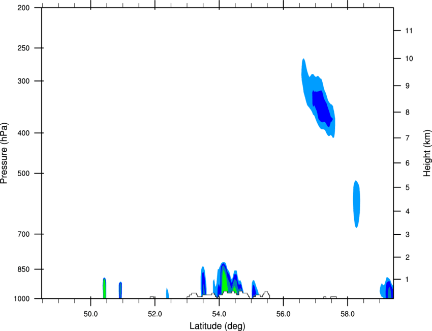Select the 52.0 latitude tick label
Screen dimensions: 432x331
pyautogui.click(x=155, y=314)
